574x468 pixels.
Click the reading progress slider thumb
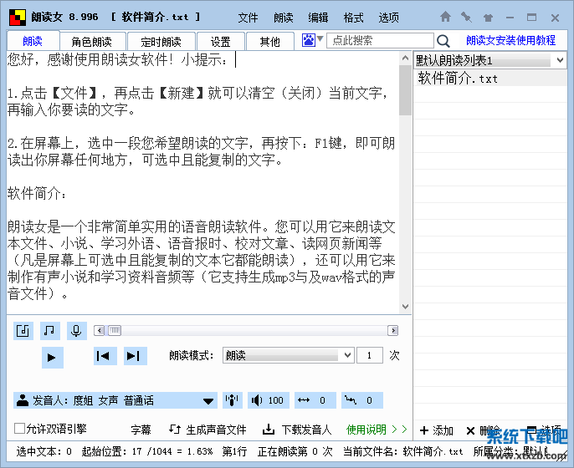point(115,331)
